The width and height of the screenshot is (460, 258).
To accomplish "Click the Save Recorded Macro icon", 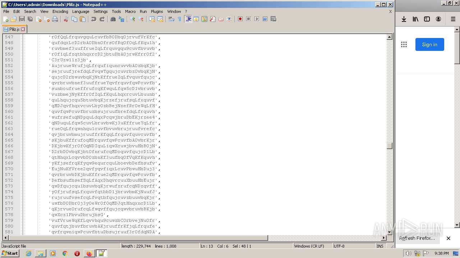I will (273, 19).
